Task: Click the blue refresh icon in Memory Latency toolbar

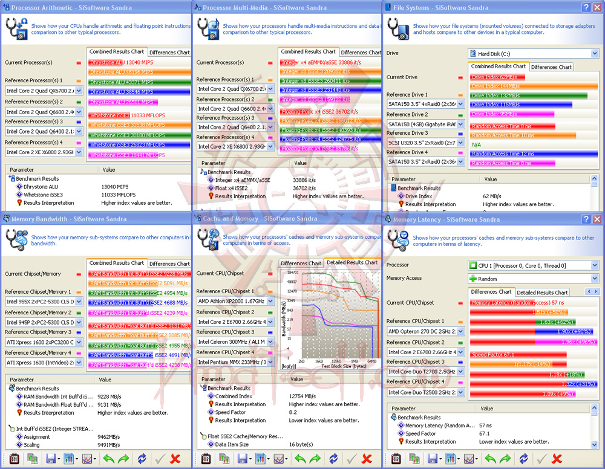Action: 523,459
